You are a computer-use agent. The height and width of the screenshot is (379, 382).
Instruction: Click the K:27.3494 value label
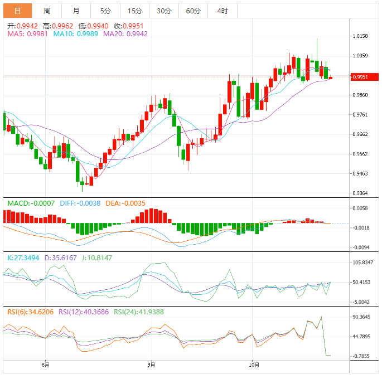pyautogui.click(x=23, y=258)
